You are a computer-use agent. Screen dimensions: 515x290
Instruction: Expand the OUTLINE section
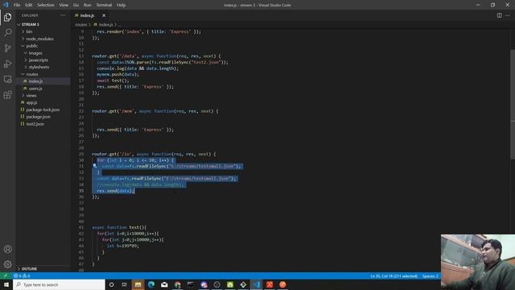click(x=29, y=268)
